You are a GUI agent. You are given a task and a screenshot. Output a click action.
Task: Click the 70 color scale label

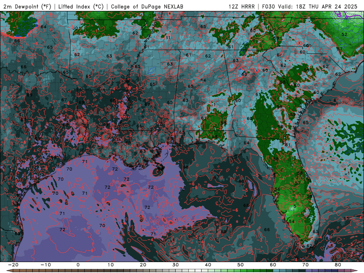coord(305,265)
